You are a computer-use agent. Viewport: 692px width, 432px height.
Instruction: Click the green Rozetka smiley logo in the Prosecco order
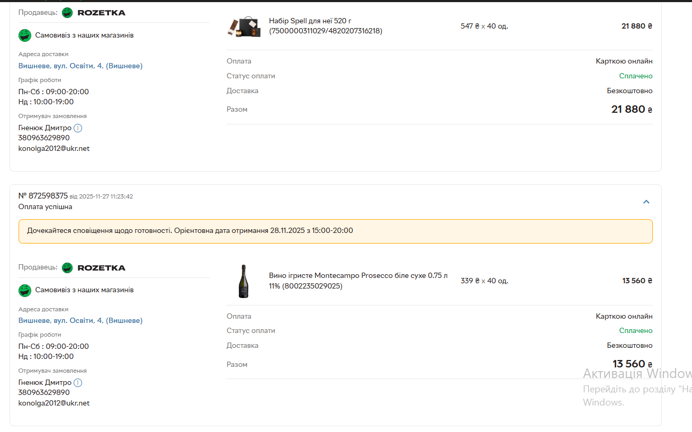pyautogui.click(x=67, y=268)
